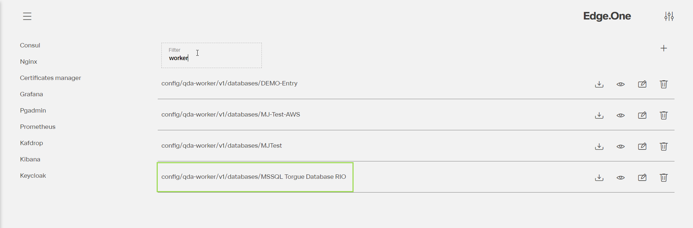Go to Prometheus in the sidebar
Screen dimensions: 693x228
[38, 127]
